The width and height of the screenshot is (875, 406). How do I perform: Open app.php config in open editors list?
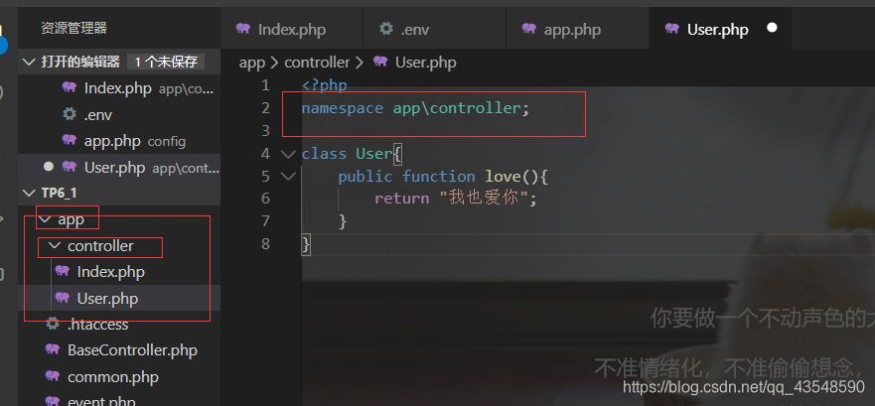click(x=119, y=141)
